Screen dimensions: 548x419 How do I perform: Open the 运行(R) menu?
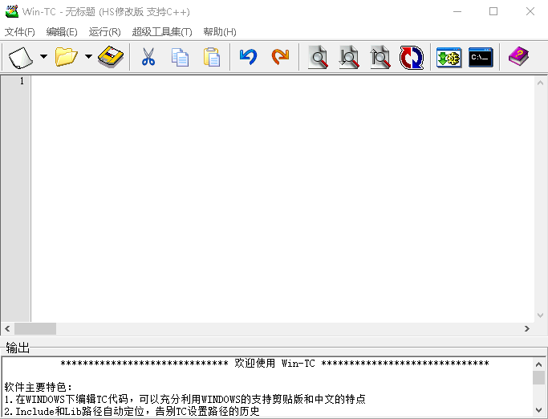[104, 32]
